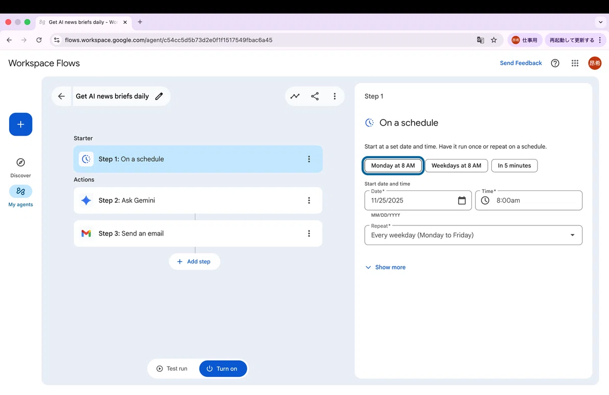This screenshot has width=609, height=395.
Task: Open the Repeat dropdown
Action: (473, 235)
